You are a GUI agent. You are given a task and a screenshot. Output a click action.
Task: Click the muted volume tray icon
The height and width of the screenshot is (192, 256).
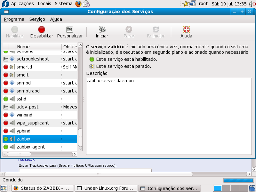pos(252,4)
